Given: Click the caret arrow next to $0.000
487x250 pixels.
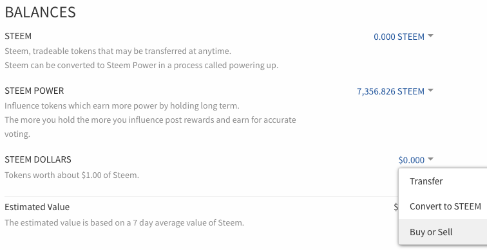Looking at the screenshot, I should click(430, 159).
